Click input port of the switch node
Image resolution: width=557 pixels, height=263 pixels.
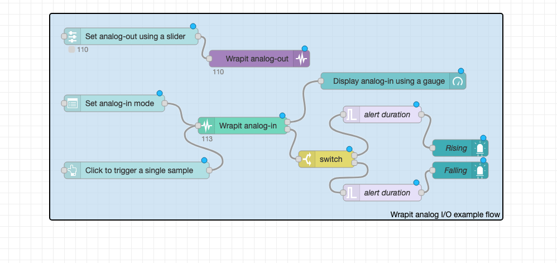click(x=299, y=159)
